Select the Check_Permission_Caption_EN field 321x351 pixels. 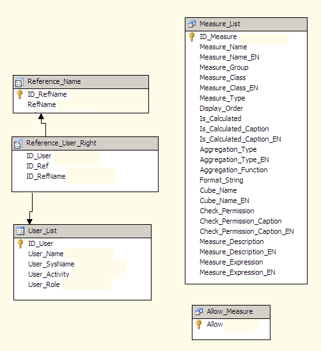(246, 231)
